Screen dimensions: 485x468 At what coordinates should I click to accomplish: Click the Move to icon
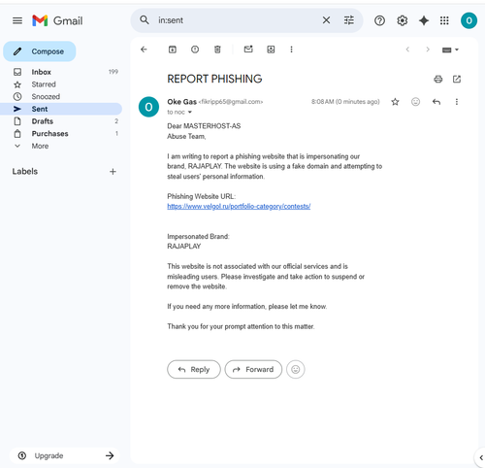tap(271, 50)
